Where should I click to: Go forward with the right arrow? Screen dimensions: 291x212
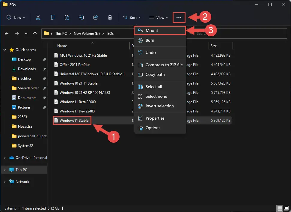click(17, 34)
